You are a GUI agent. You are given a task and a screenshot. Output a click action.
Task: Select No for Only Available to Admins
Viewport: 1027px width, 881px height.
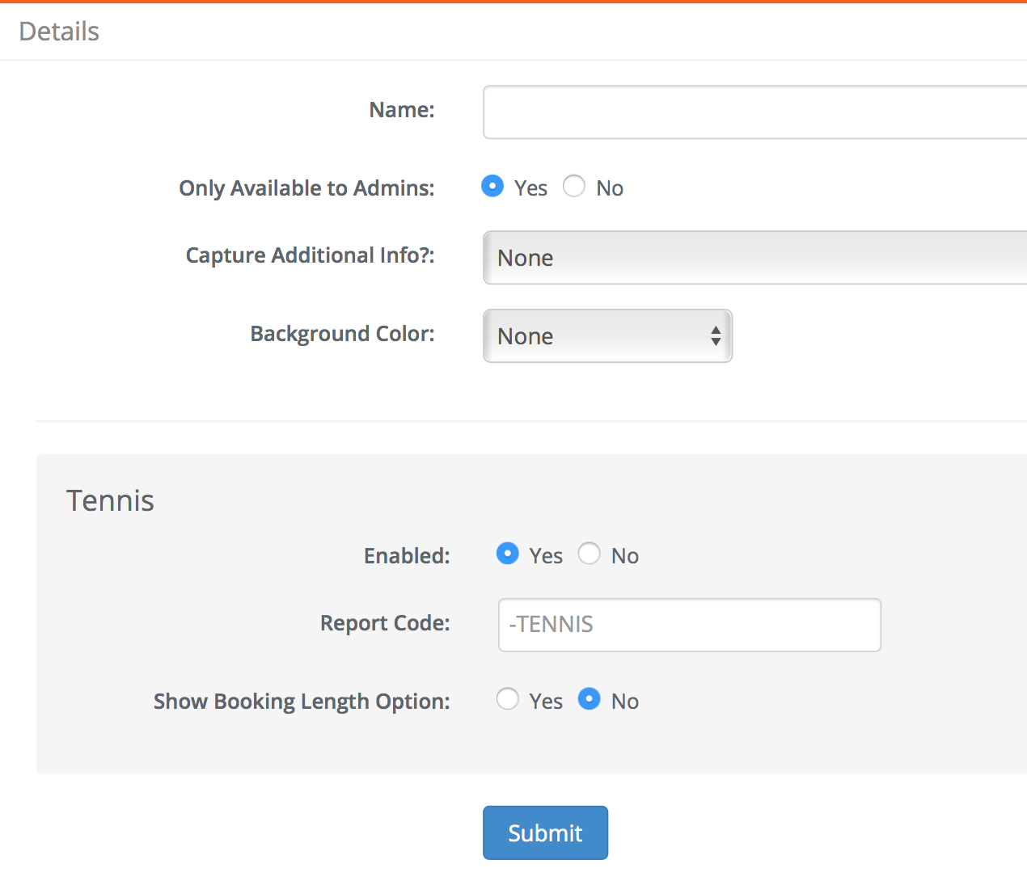click(x=574, y=186)
